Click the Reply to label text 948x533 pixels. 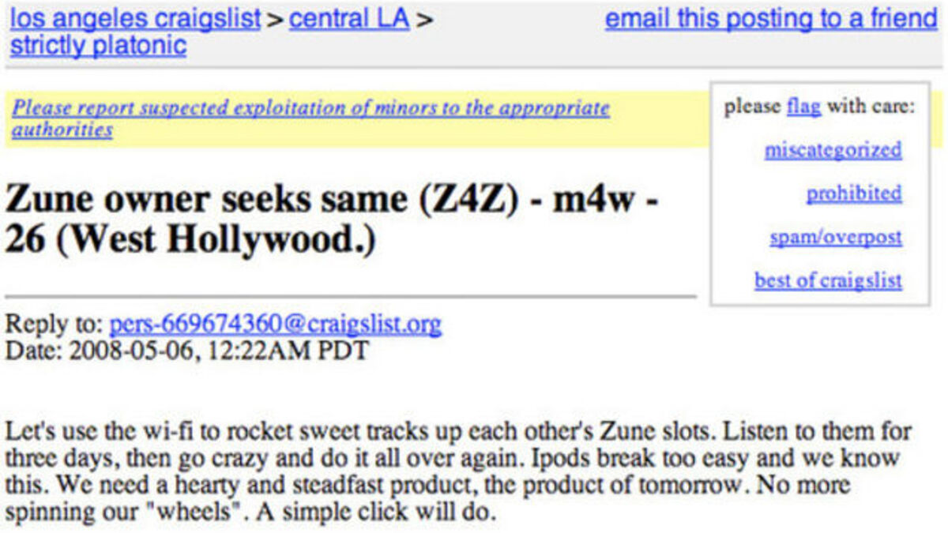pos(54,325)
